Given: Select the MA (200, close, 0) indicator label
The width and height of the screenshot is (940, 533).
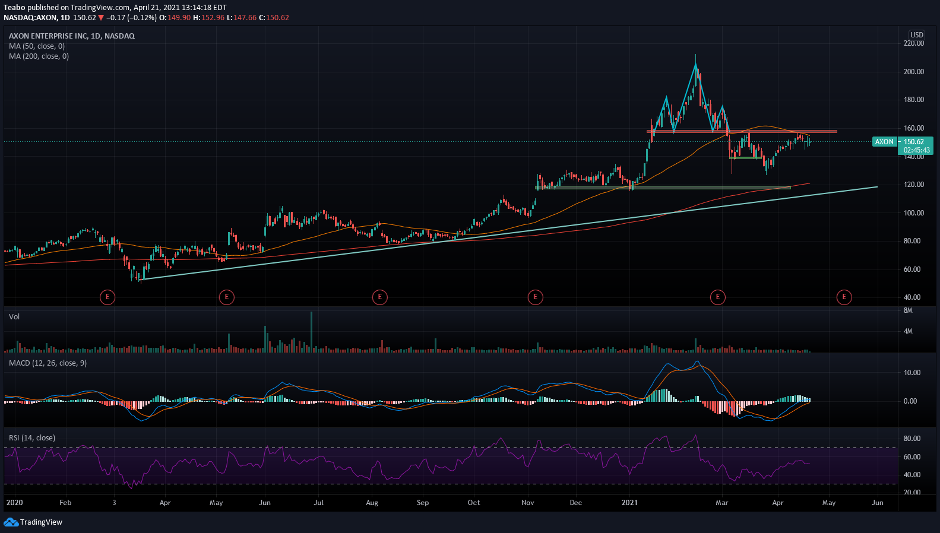Looking at the screenshot, I should (39, 56).
